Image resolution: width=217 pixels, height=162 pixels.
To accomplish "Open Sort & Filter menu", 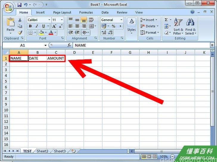I will pos(178,26).
